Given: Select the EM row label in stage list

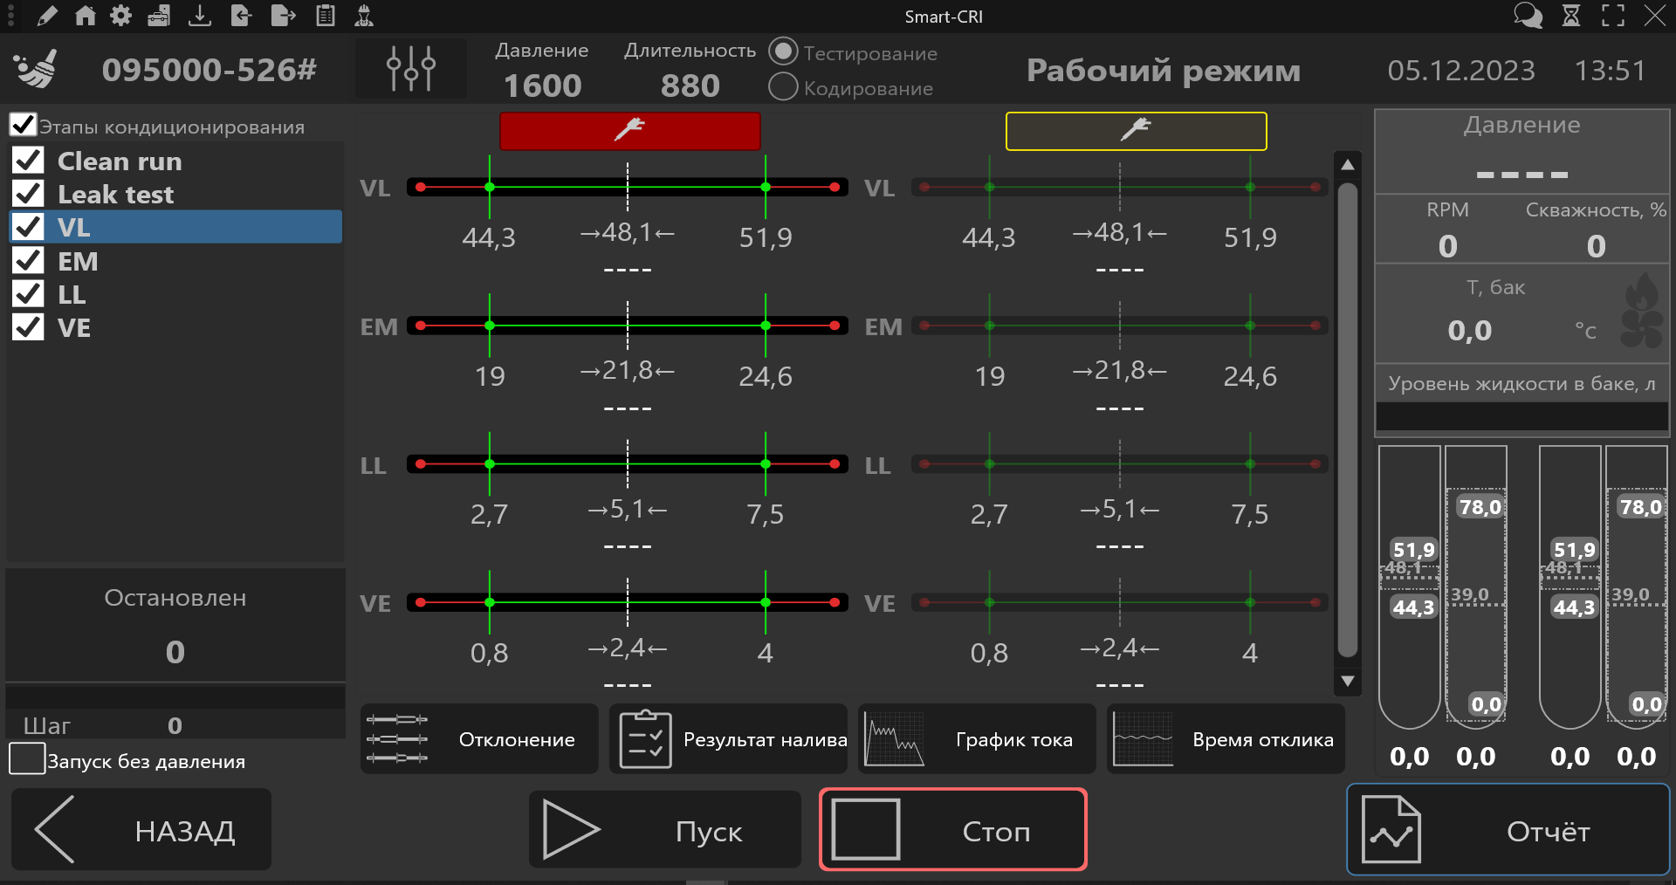Looking at the screenshot, I should coord(78,261).
